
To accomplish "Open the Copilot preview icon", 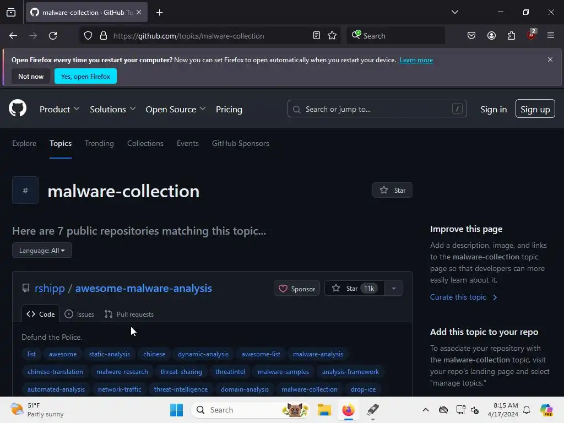I will (x=546, y=410).
